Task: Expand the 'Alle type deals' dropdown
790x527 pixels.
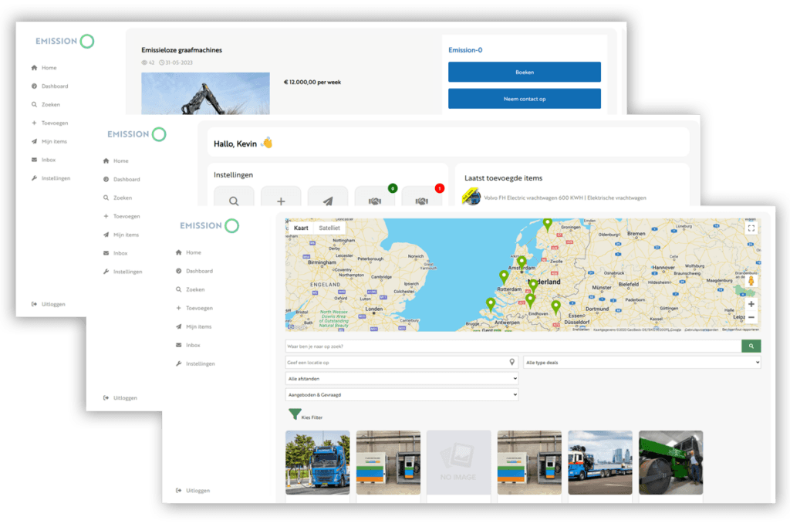Action: point(642,363)
